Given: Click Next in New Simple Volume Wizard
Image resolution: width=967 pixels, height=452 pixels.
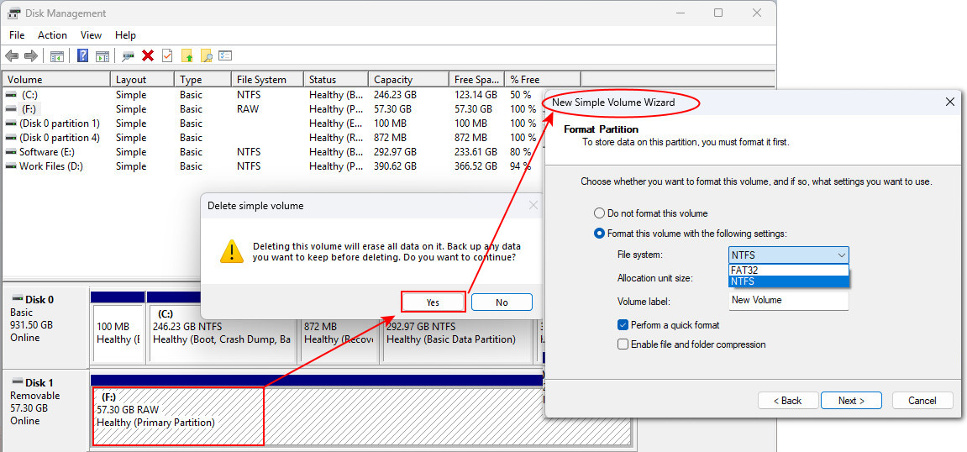Looking at the screenshot, I should (x=851, y=401).
